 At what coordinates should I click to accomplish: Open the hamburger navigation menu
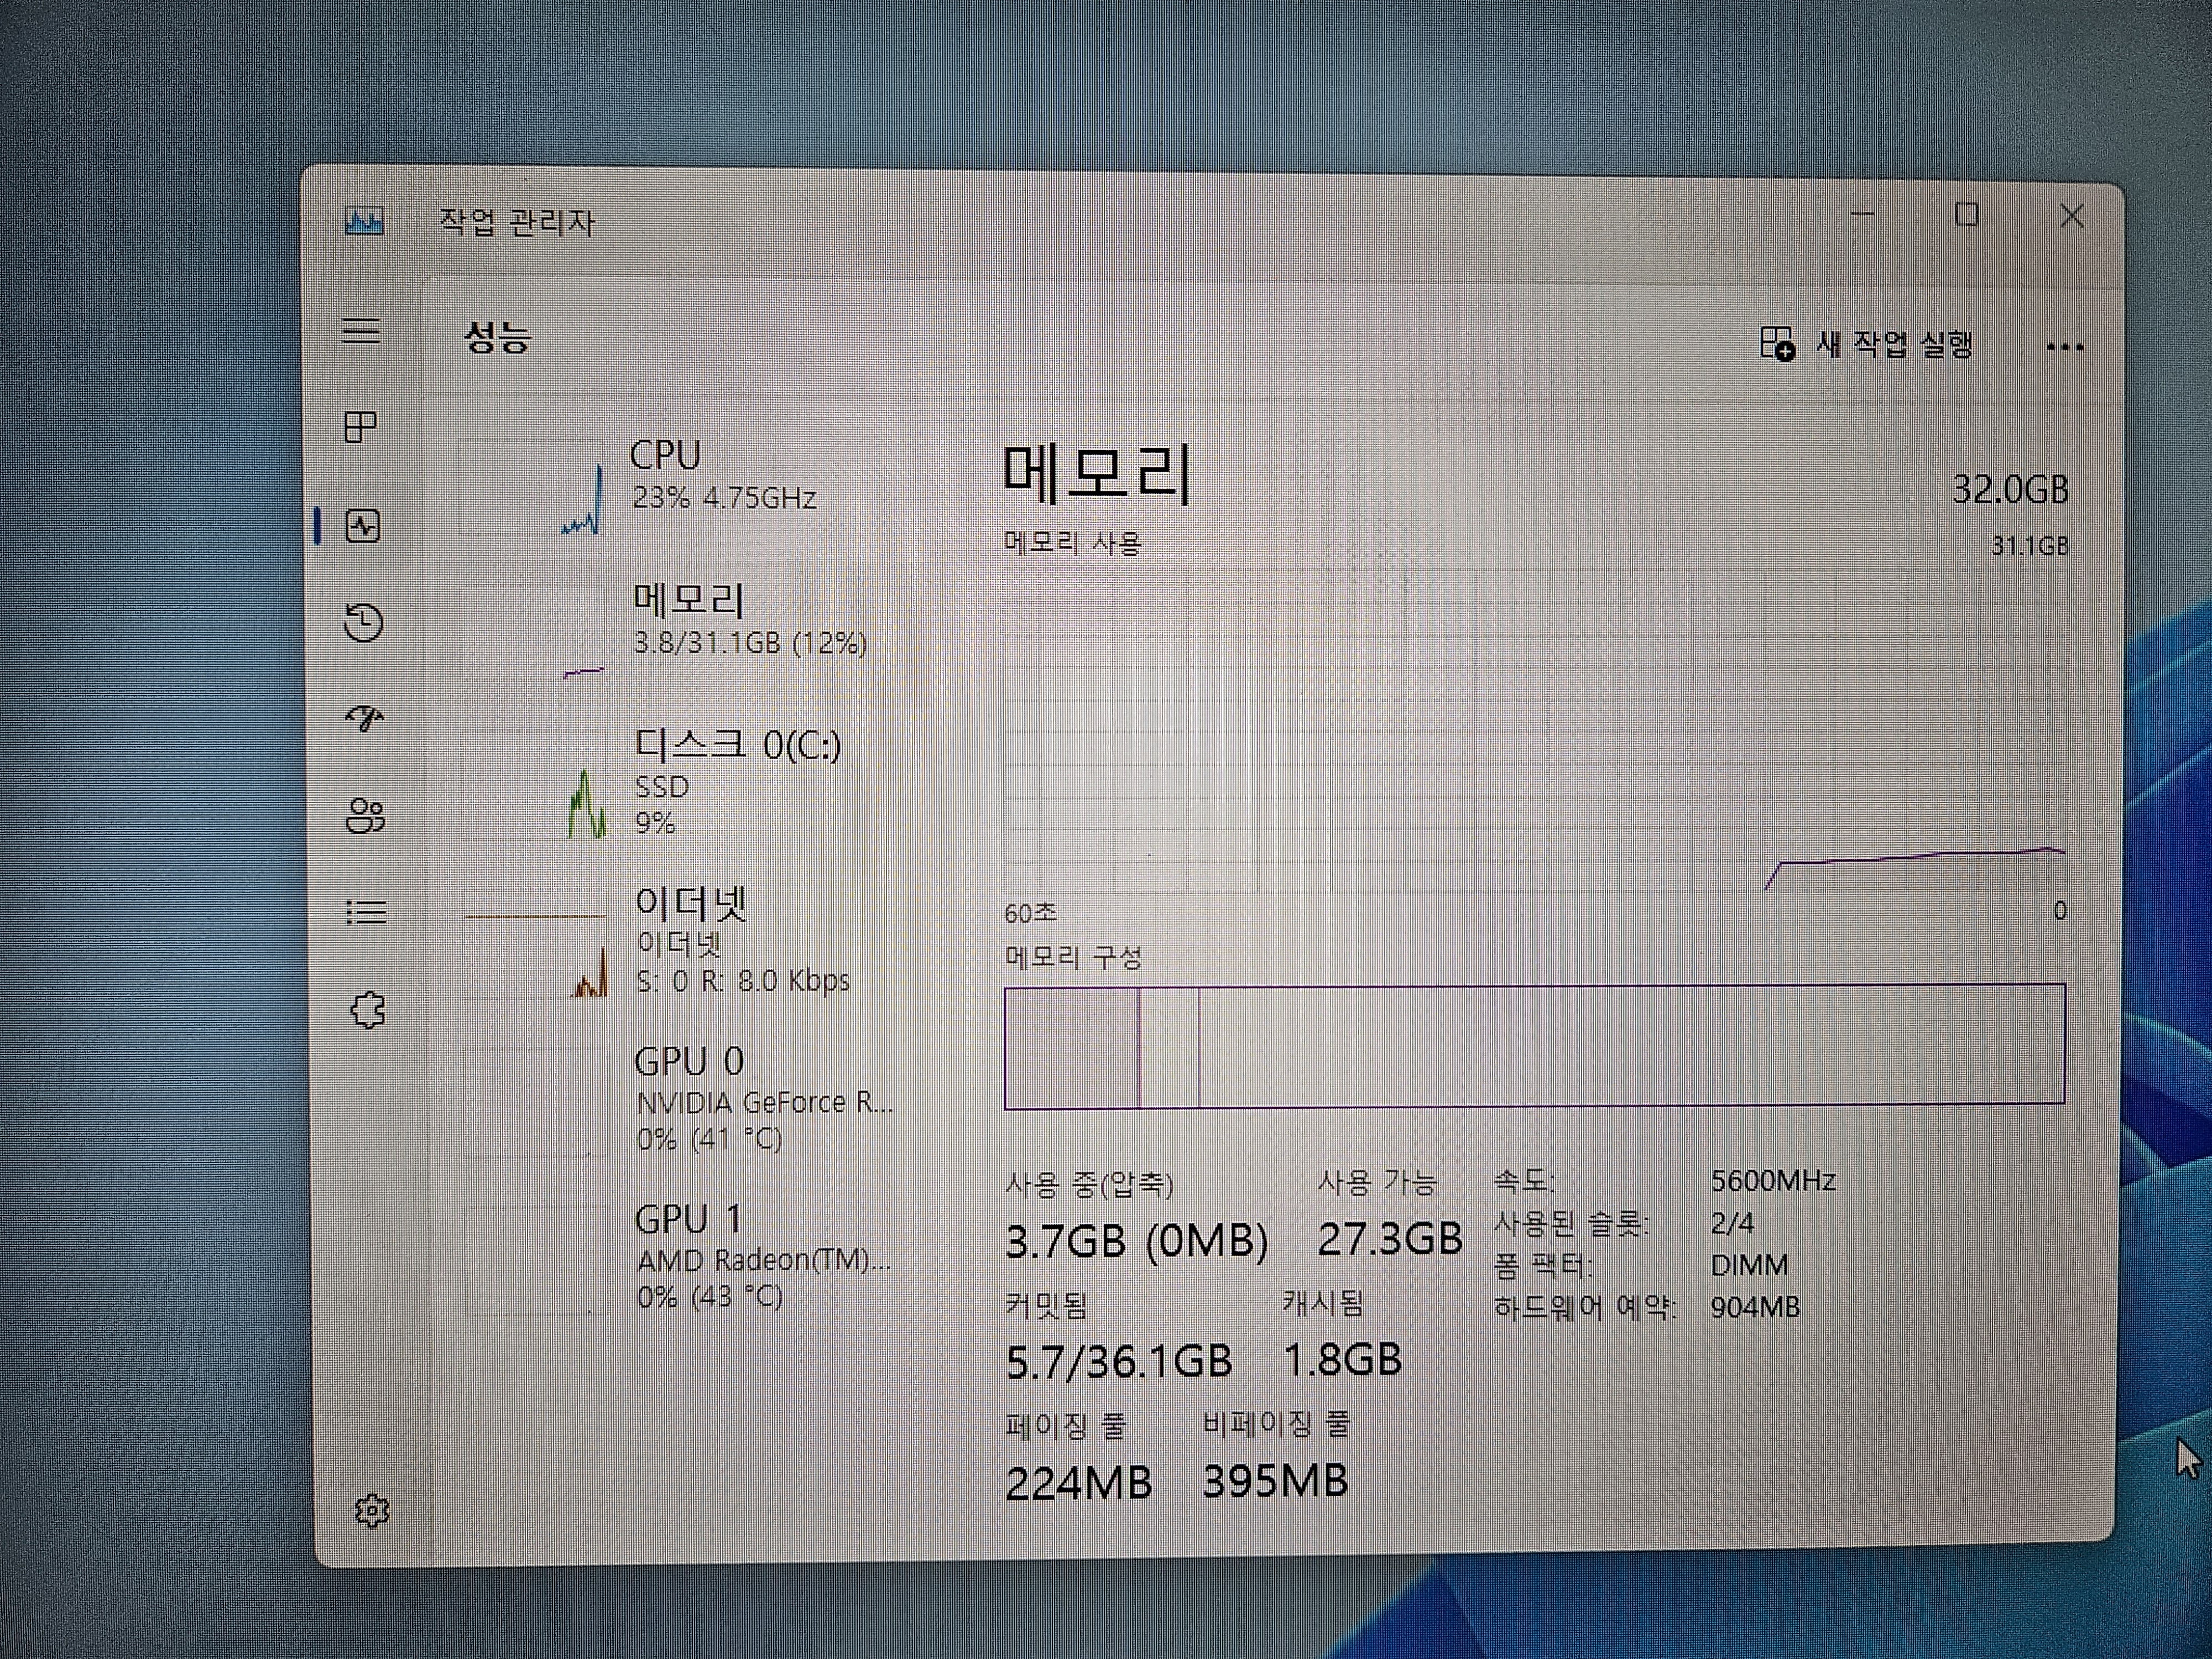pos(361,330)
